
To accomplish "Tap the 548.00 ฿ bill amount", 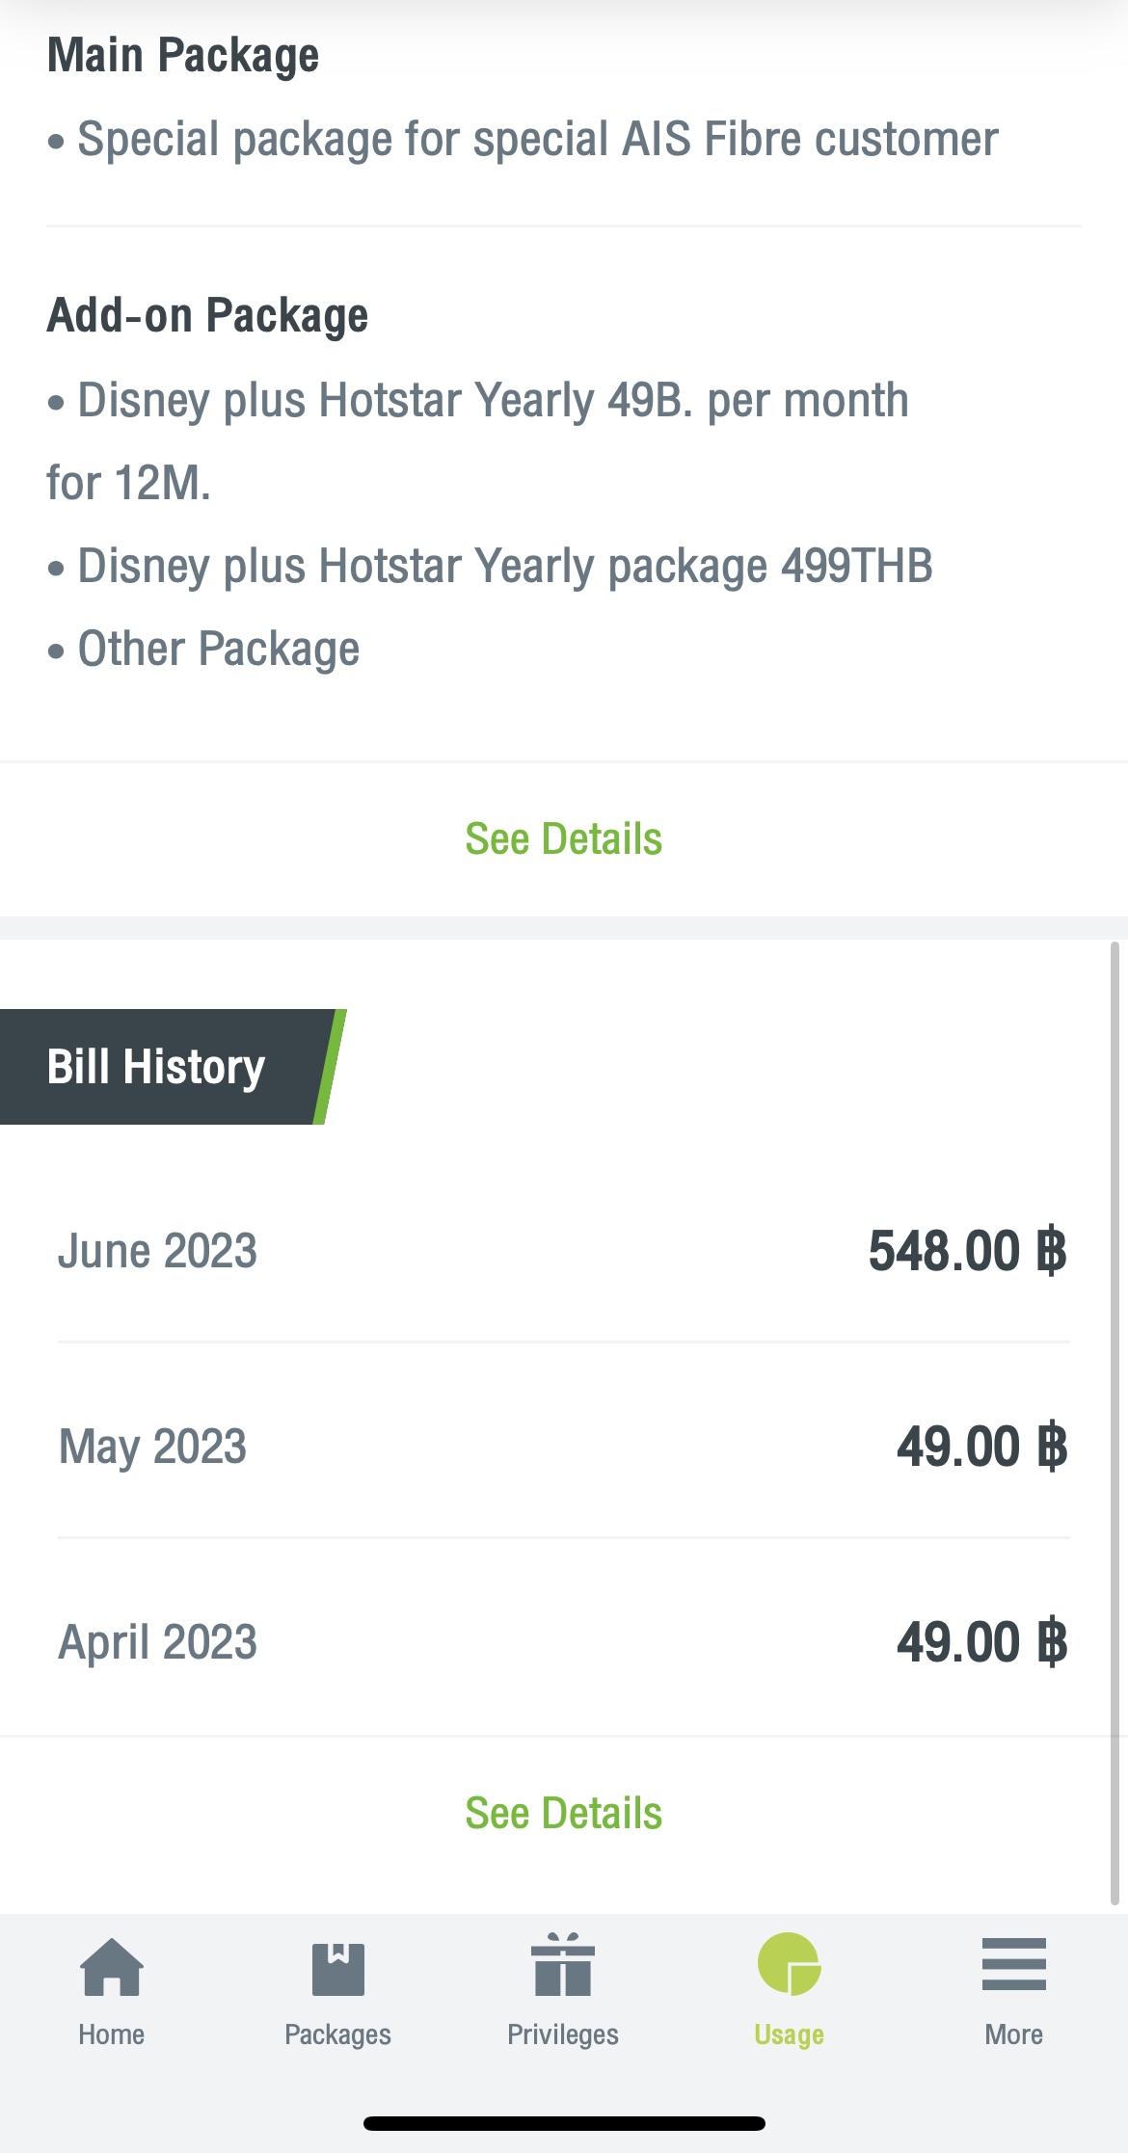I will pyautogui.click(x=968, y=1251).
